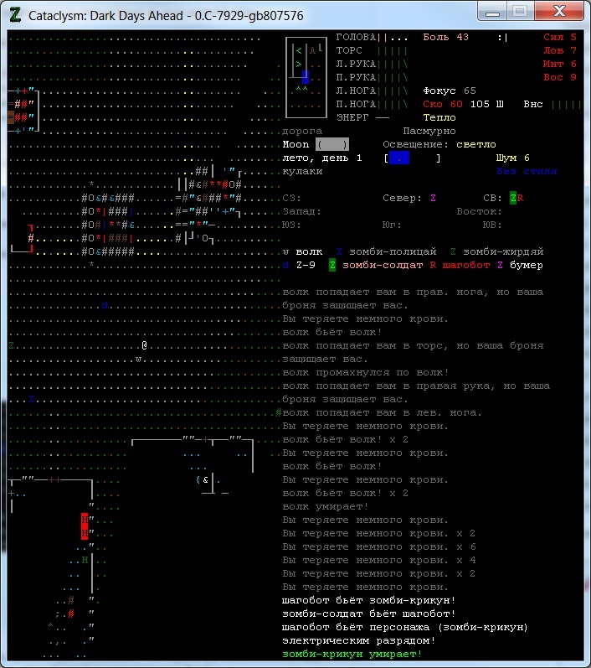Click the ГОЛОВА health label

point(356,37)
